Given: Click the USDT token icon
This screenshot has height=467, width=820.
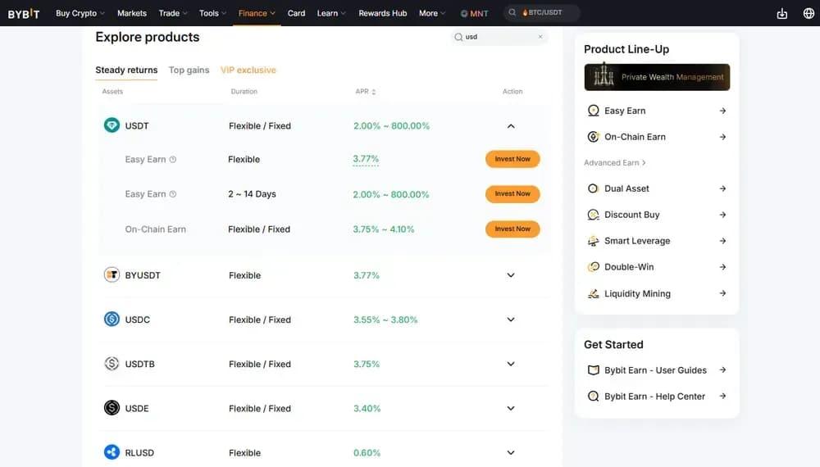Looking at the screenshot, I should [x=112, y=125].
